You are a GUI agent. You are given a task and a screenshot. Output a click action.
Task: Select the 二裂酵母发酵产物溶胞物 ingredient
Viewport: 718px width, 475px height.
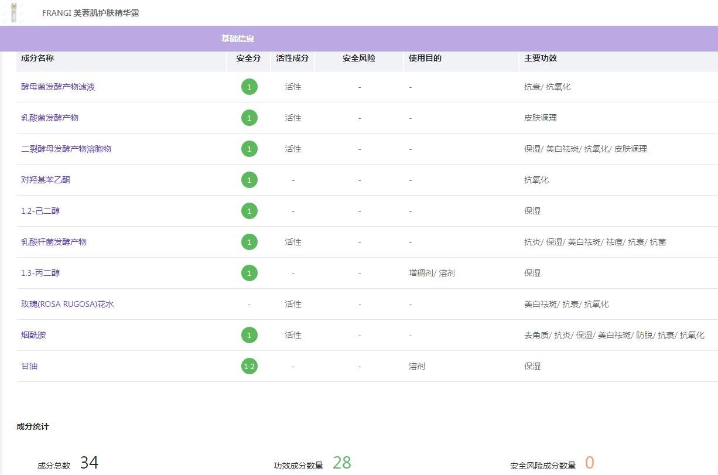(x=66, y=149)
